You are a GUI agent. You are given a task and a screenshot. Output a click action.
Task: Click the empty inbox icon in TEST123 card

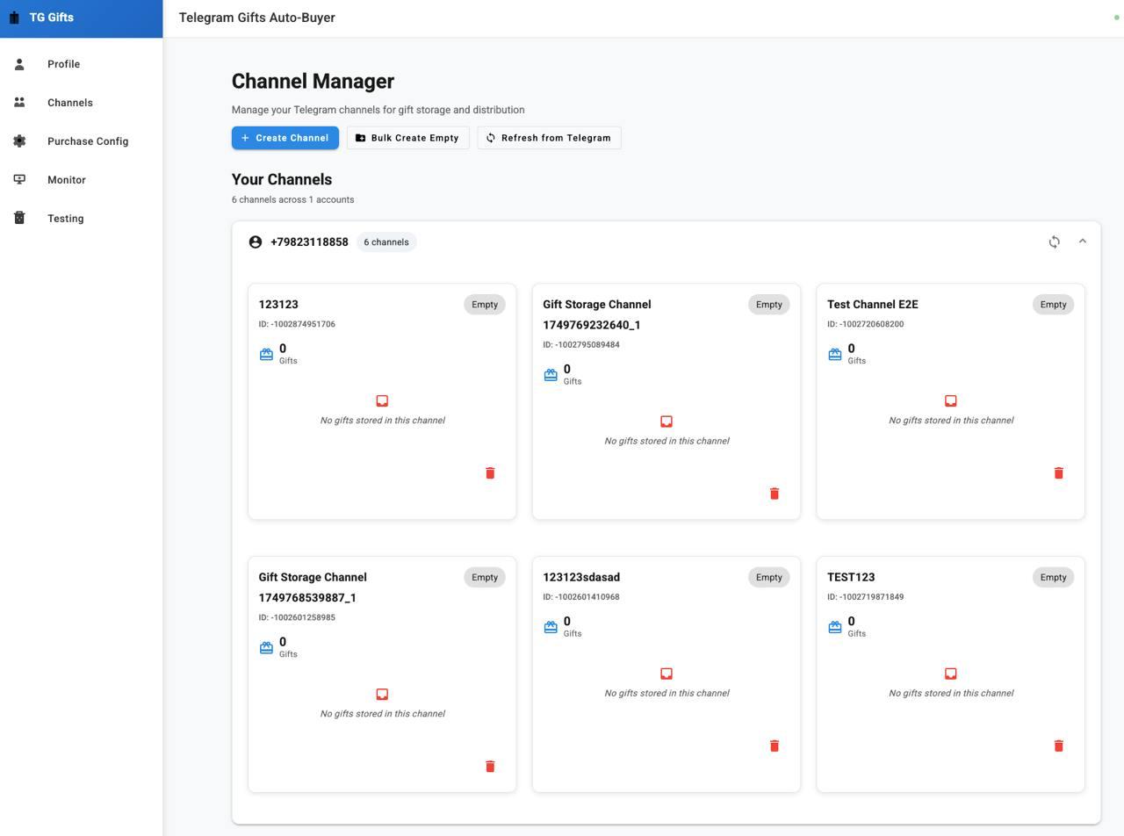tap(951, 674)
